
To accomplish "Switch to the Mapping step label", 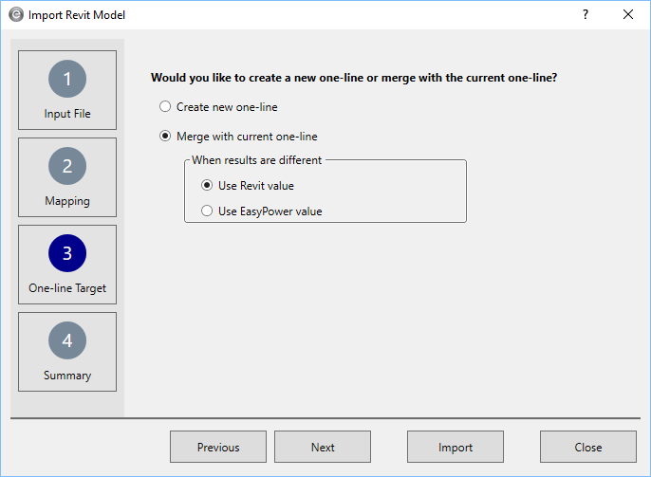I will pyautogui.click(x=67, y=201).
